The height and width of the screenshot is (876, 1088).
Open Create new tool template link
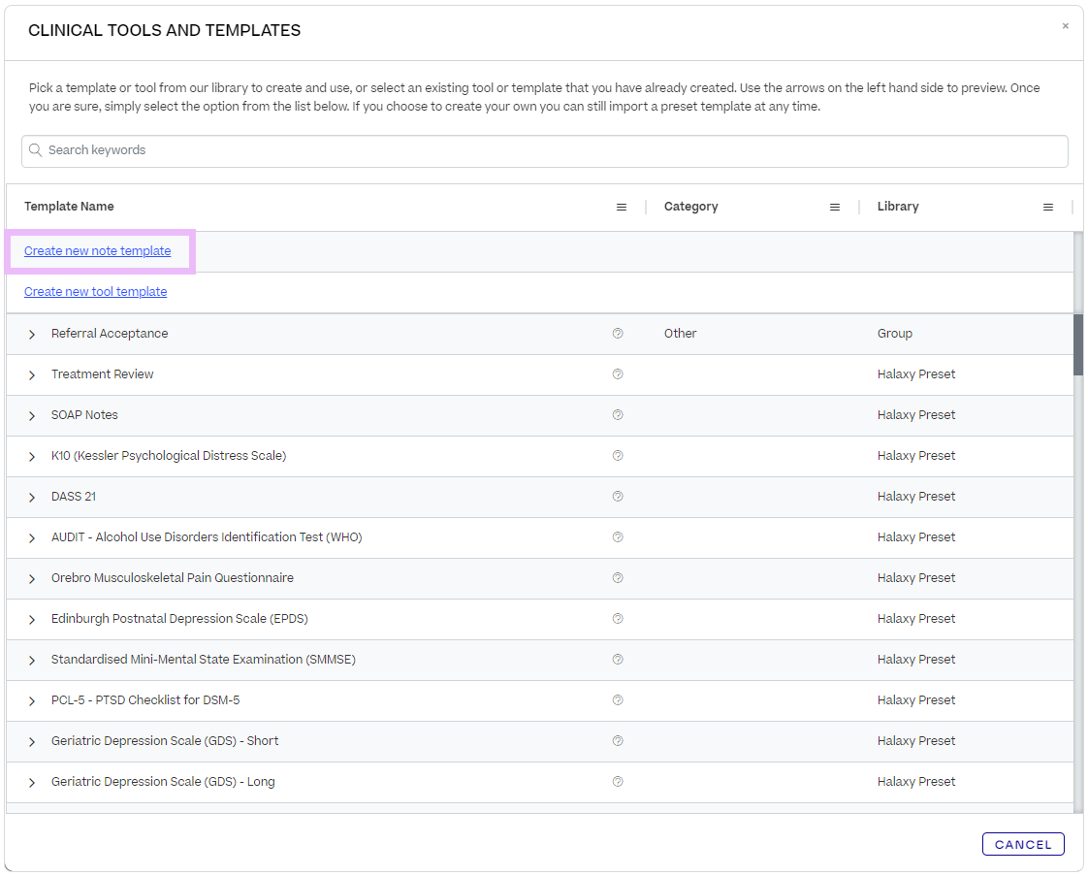point(95,291)
